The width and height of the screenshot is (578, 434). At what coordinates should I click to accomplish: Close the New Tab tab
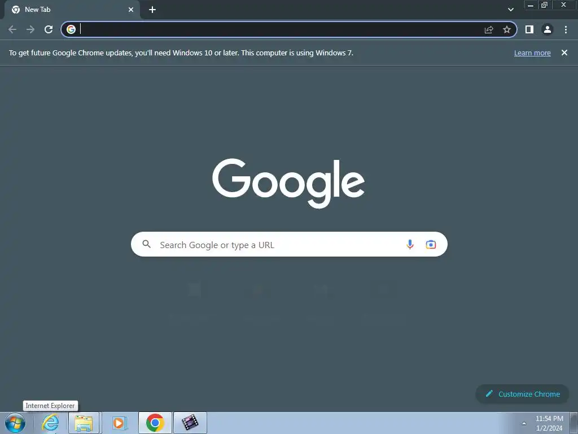[131, 10]
